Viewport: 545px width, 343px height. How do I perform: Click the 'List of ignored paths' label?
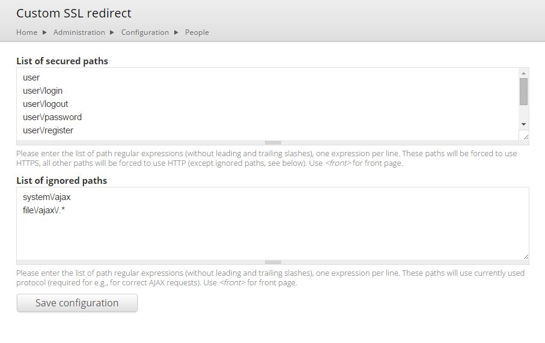tap(61, 181)
